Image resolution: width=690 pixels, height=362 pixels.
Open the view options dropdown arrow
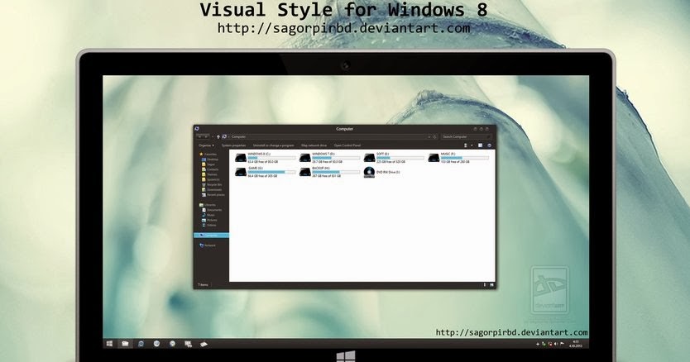pyautogui.click(x=472, y=145)
